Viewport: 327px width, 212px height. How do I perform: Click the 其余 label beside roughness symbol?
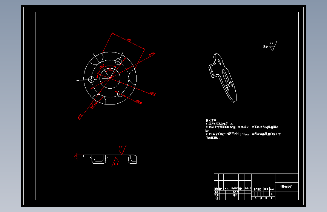point(265,47)
